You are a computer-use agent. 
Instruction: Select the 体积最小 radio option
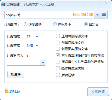55,24
